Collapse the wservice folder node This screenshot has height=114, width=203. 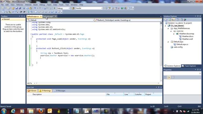[x=171, y=31]
